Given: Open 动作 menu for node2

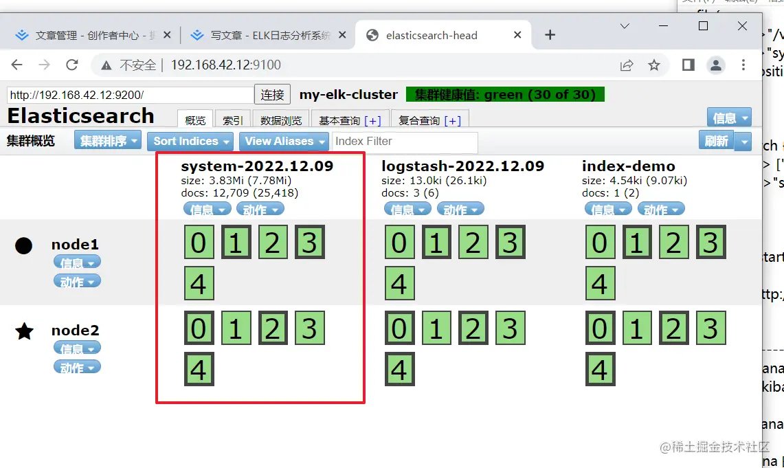Looking at the screenshot, I should 77,367.
